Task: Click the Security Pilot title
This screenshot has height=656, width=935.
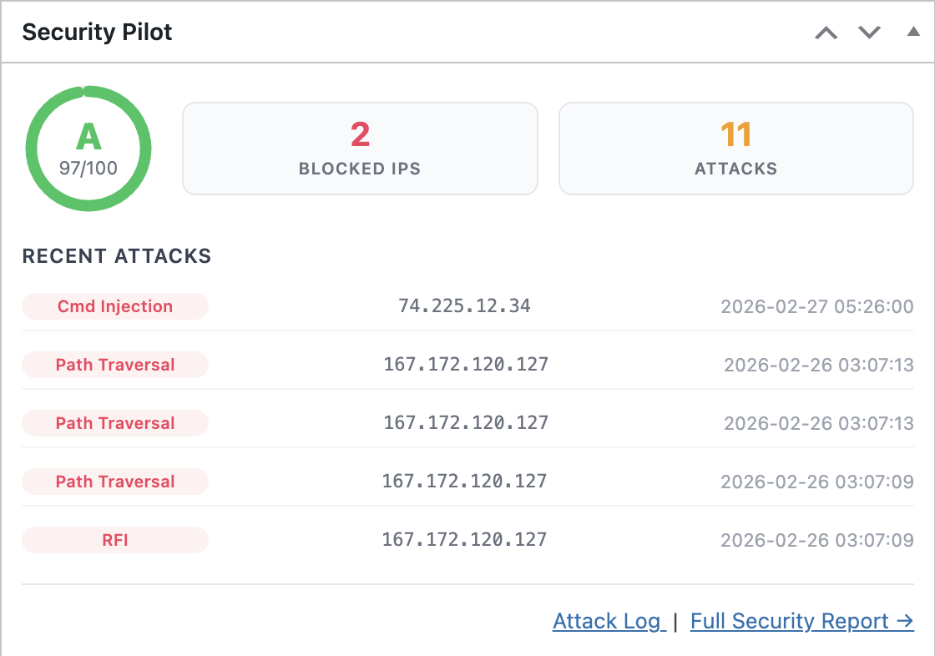Action: 97,33
